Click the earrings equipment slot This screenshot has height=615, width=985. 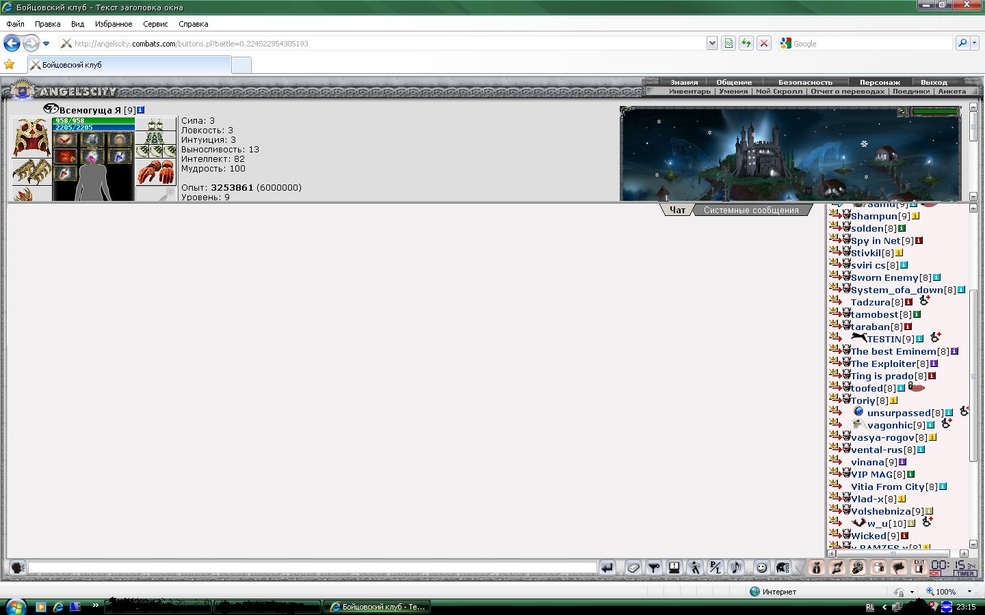pyautogui.click(x=155, y=124)
